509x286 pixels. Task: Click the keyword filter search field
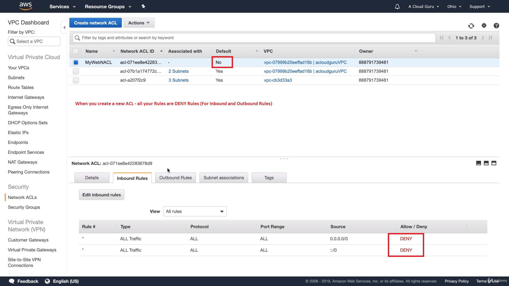click(254, 38)
